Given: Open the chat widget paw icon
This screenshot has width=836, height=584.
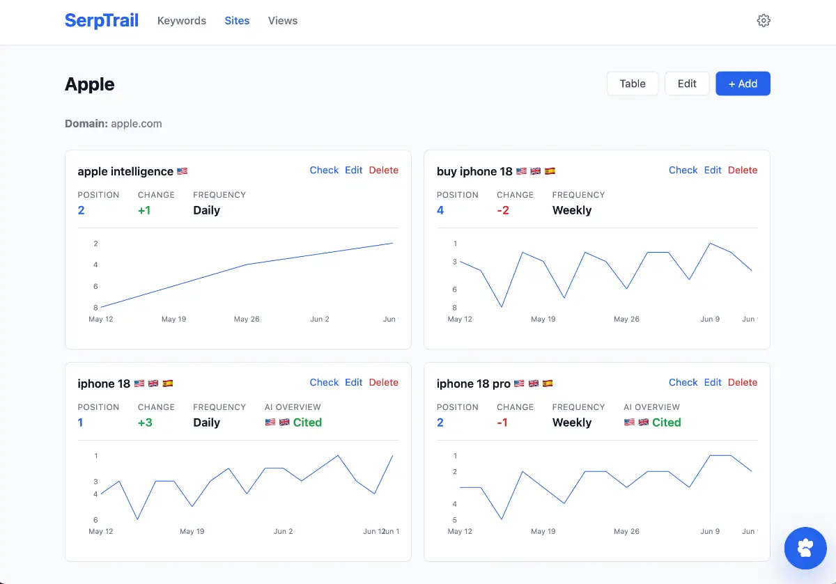Looking at the screenshot, I should 805,549.
